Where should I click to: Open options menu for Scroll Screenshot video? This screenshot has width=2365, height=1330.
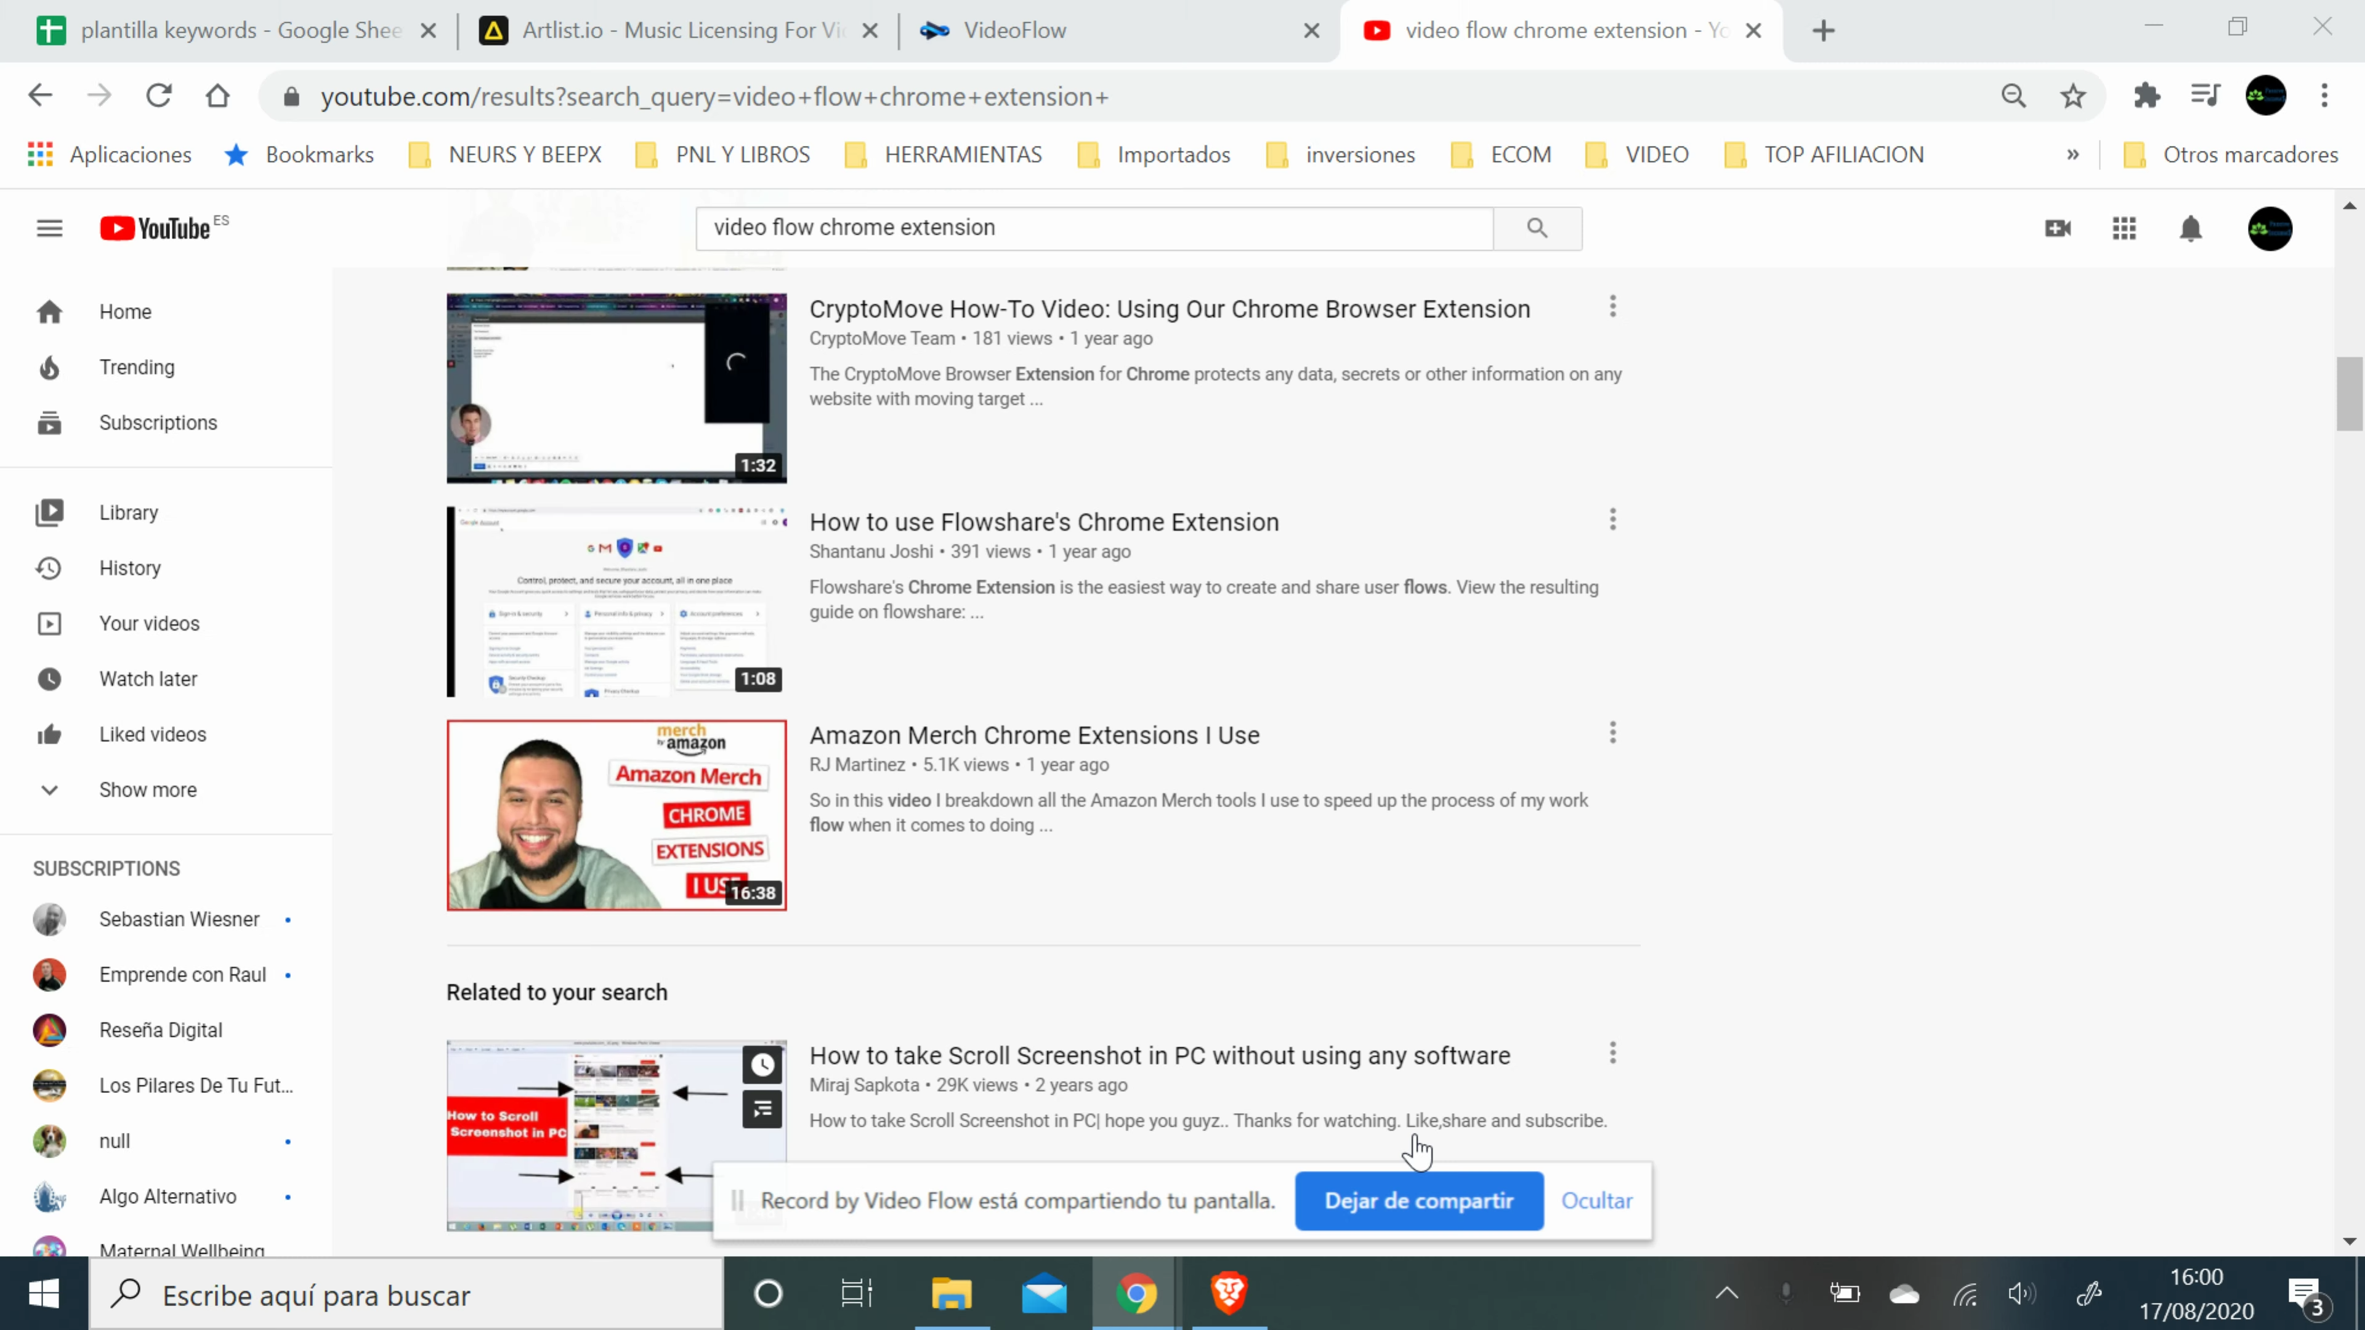pos(1612,1053)
